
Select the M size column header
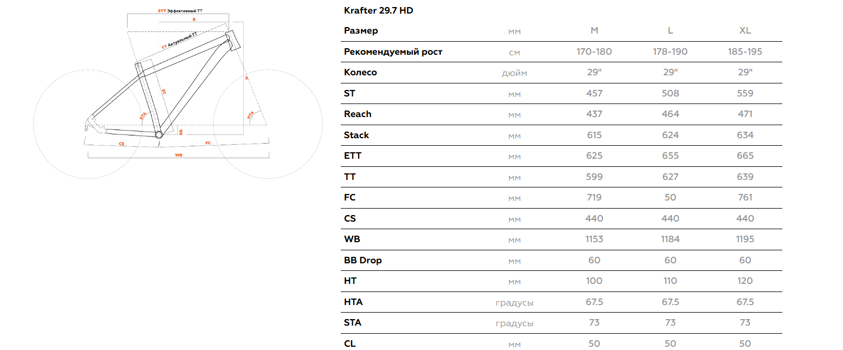point(594,31)
